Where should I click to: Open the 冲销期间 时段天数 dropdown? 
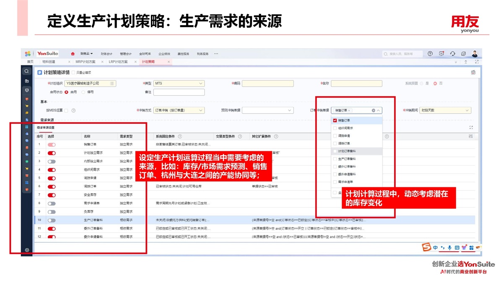(x=445, y=110)
